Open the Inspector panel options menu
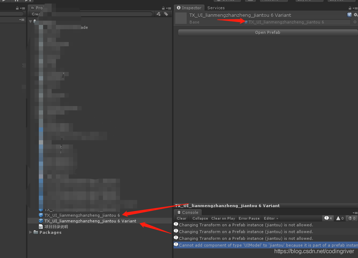This screenshot has height=258, width=358. [x=355, y=8]
